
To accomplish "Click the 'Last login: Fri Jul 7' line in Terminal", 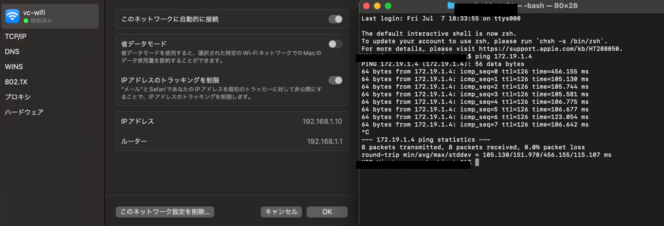I will (441, 18).
